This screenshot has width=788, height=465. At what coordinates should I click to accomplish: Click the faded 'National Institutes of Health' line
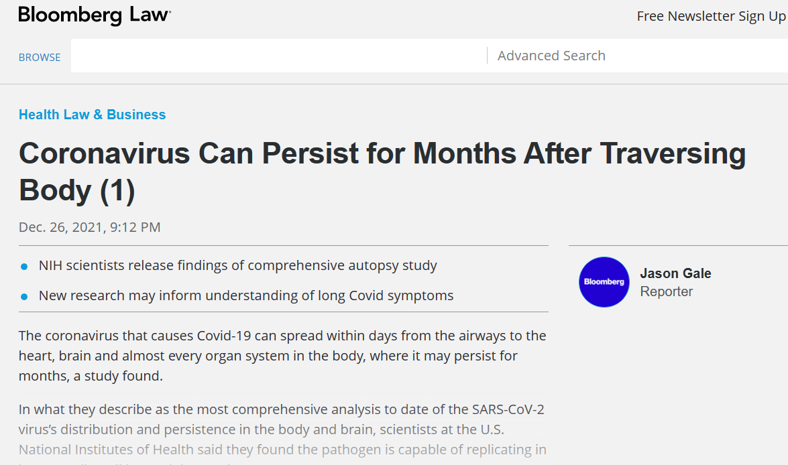pos(282,449)
